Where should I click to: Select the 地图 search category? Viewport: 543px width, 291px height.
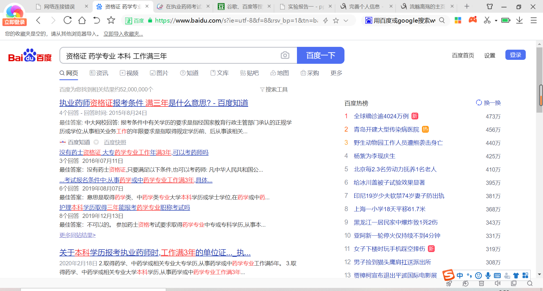pos(280,73)
